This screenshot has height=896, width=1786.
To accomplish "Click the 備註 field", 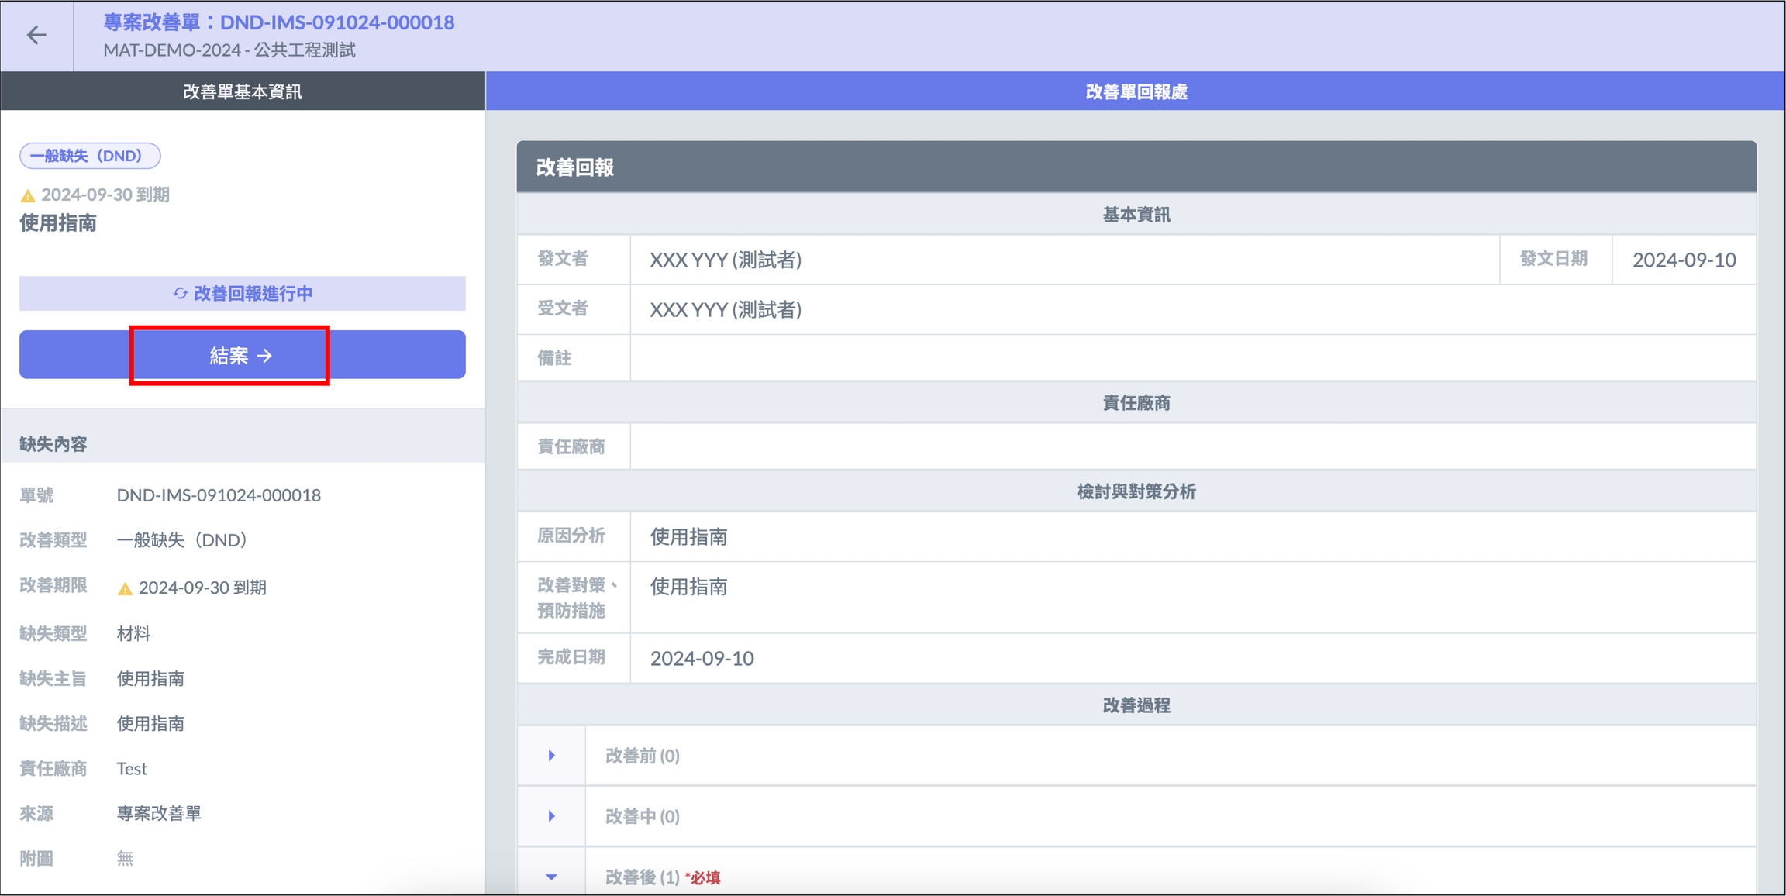I will coord(1192,358).
